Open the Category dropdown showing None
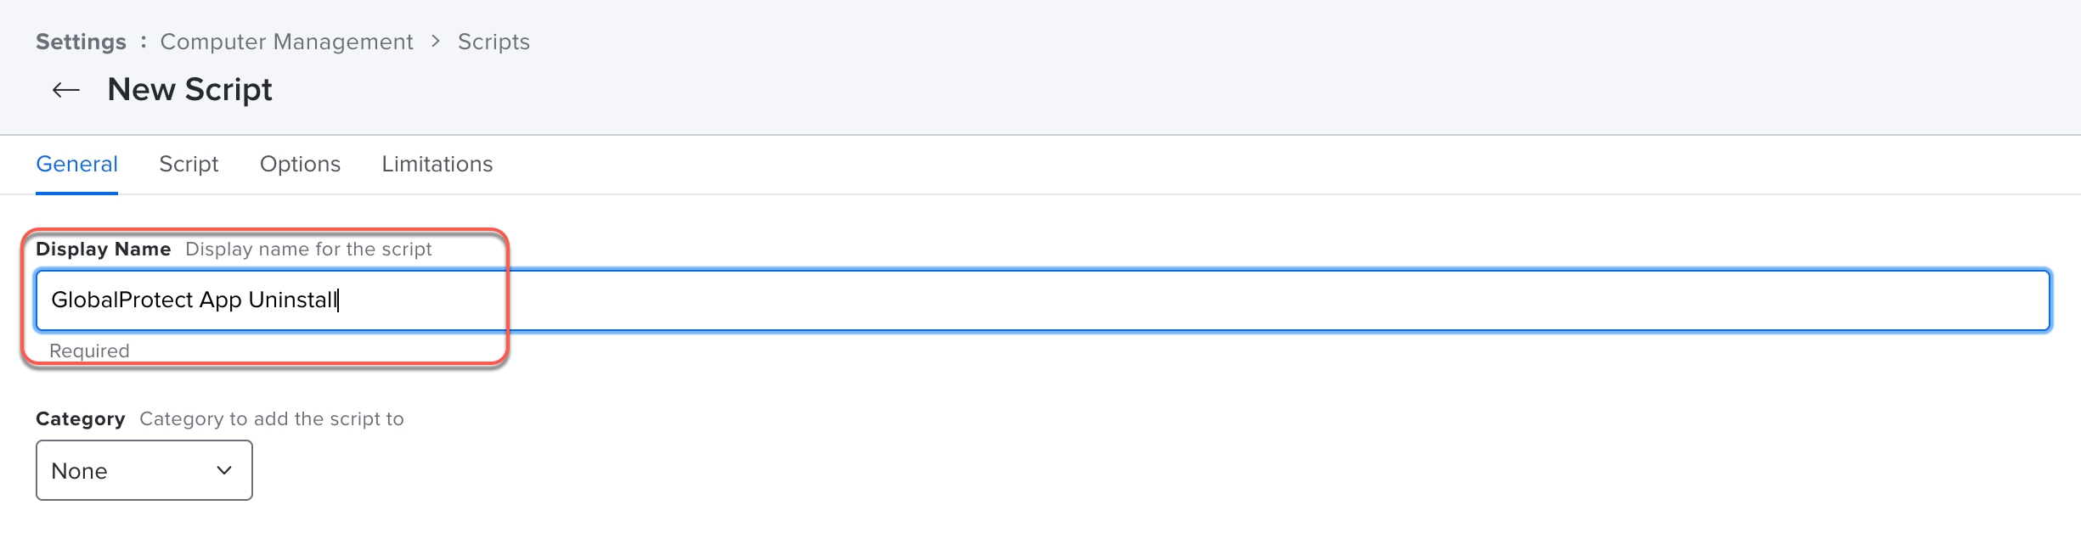Screen dimensions: 2081x533 [x=144, y=470]
